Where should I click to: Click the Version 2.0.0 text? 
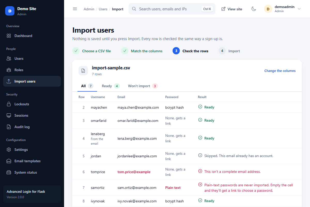pyautogui.click(x=15, y=197)
